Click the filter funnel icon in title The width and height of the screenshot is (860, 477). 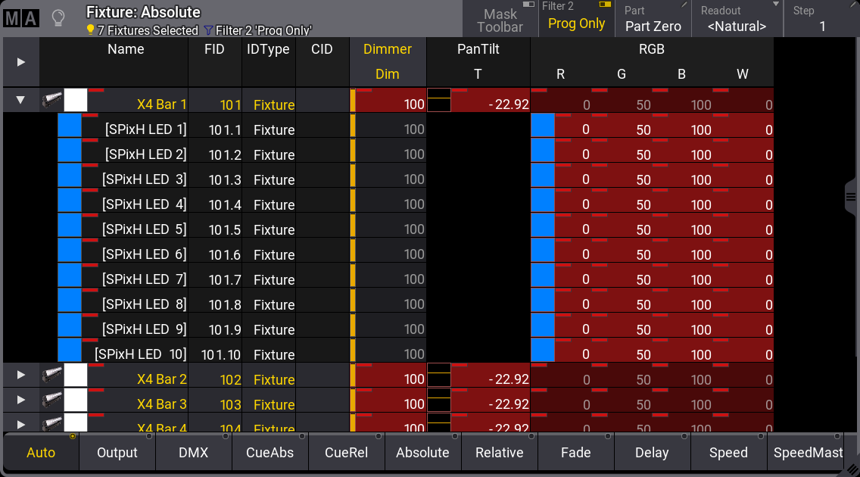tap(207, 31)
